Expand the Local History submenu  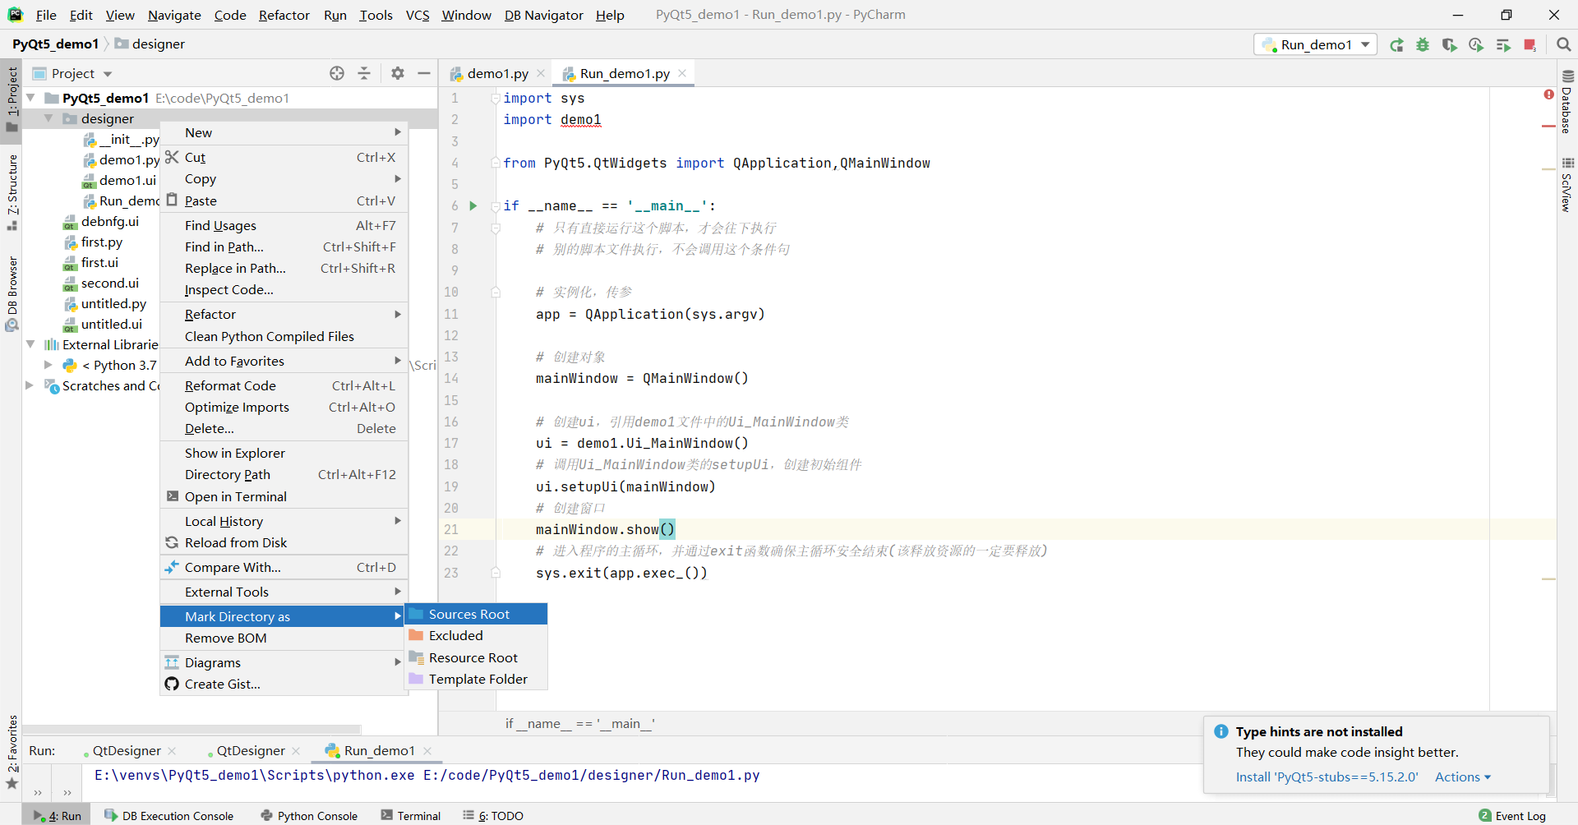point(284,521)
